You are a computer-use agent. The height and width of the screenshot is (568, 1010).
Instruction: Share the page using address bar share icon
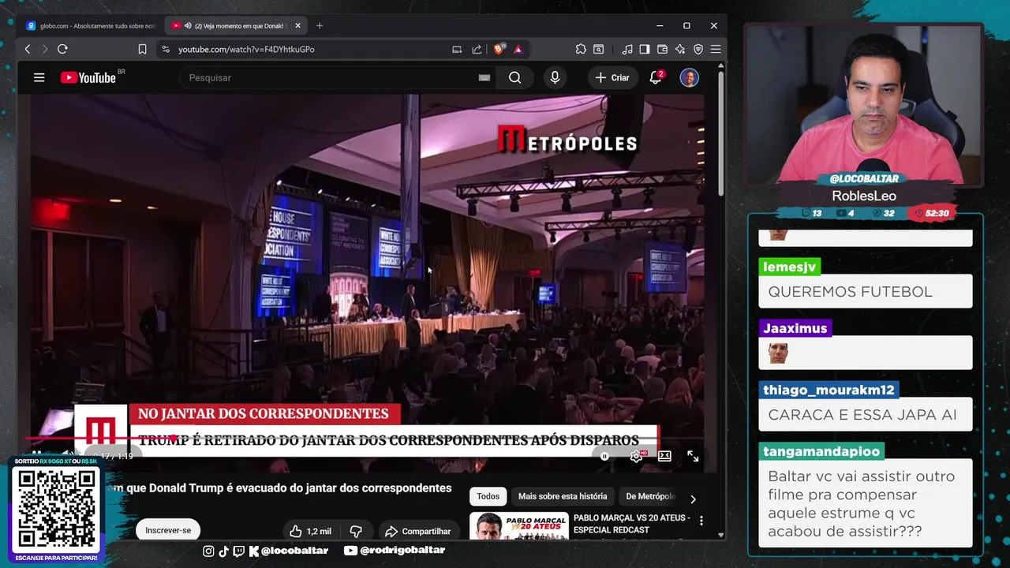[477, 49]
